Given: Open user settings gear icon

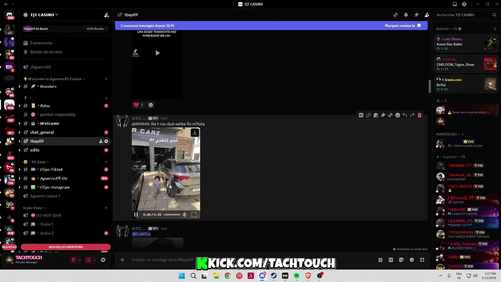Looking at the screenshot, I should pyautogui.click(x=103, y=260).
